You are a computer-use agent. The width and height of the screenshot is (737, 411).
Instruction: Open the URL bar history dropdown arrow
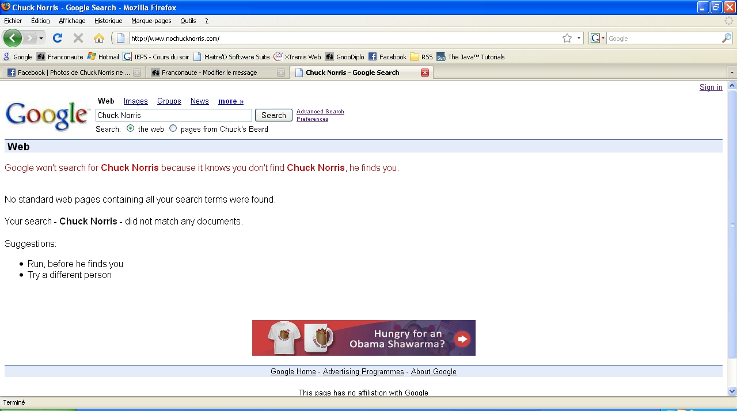pos(579,39)
